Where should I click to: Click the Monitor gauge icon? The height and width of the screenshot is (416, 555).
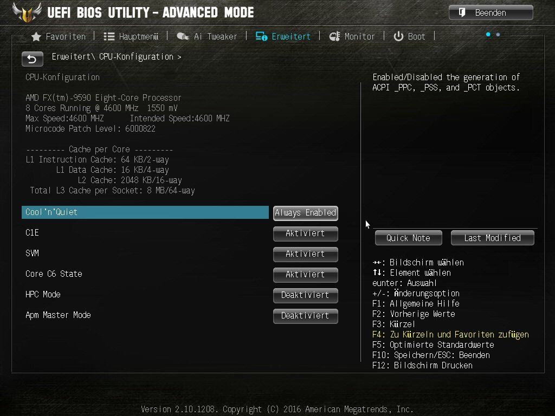[334, 36]
